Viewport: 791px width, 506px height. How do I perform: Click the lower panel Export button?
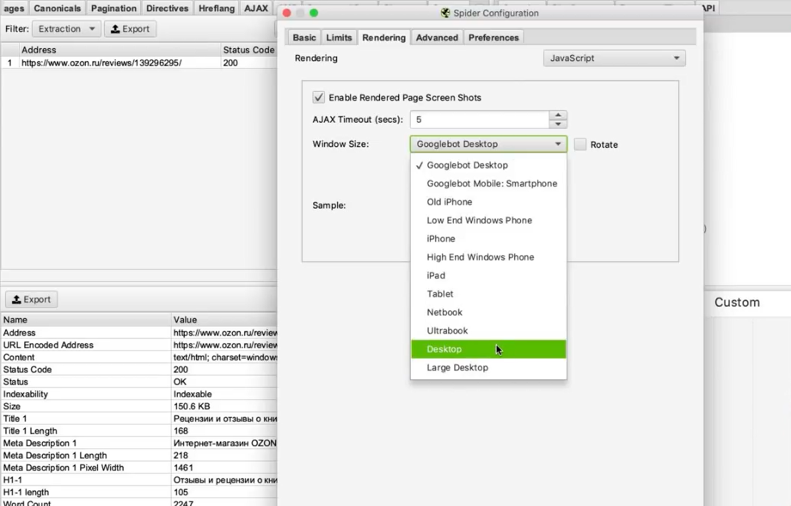pyautogui.click(x=31, y=300)
